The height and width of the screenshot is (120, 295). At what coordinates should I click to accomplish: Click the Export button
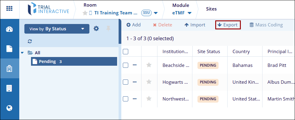coord(228,25)
